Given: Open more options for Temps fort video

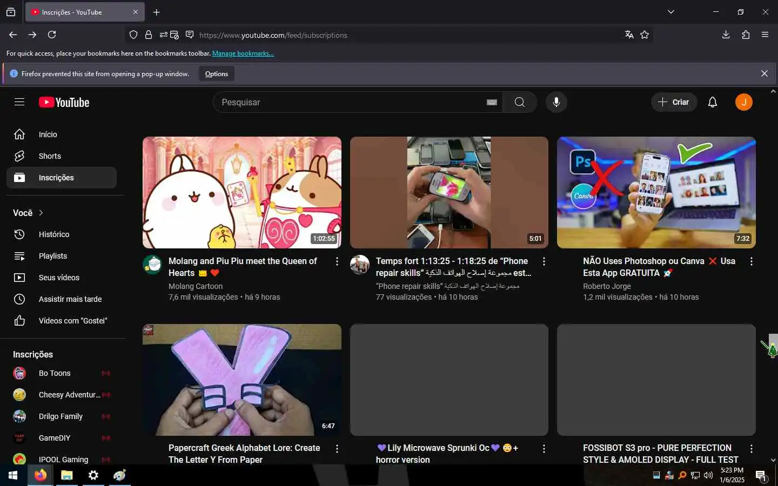Looking at the screenshot, I should 544,261.
